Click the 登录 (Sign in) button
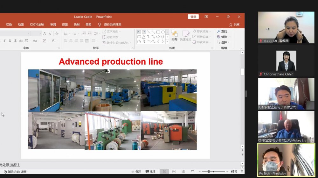This screenshot has width=318, height=178. (193, 17)
